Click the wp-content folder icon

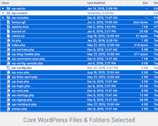point(8,13)
